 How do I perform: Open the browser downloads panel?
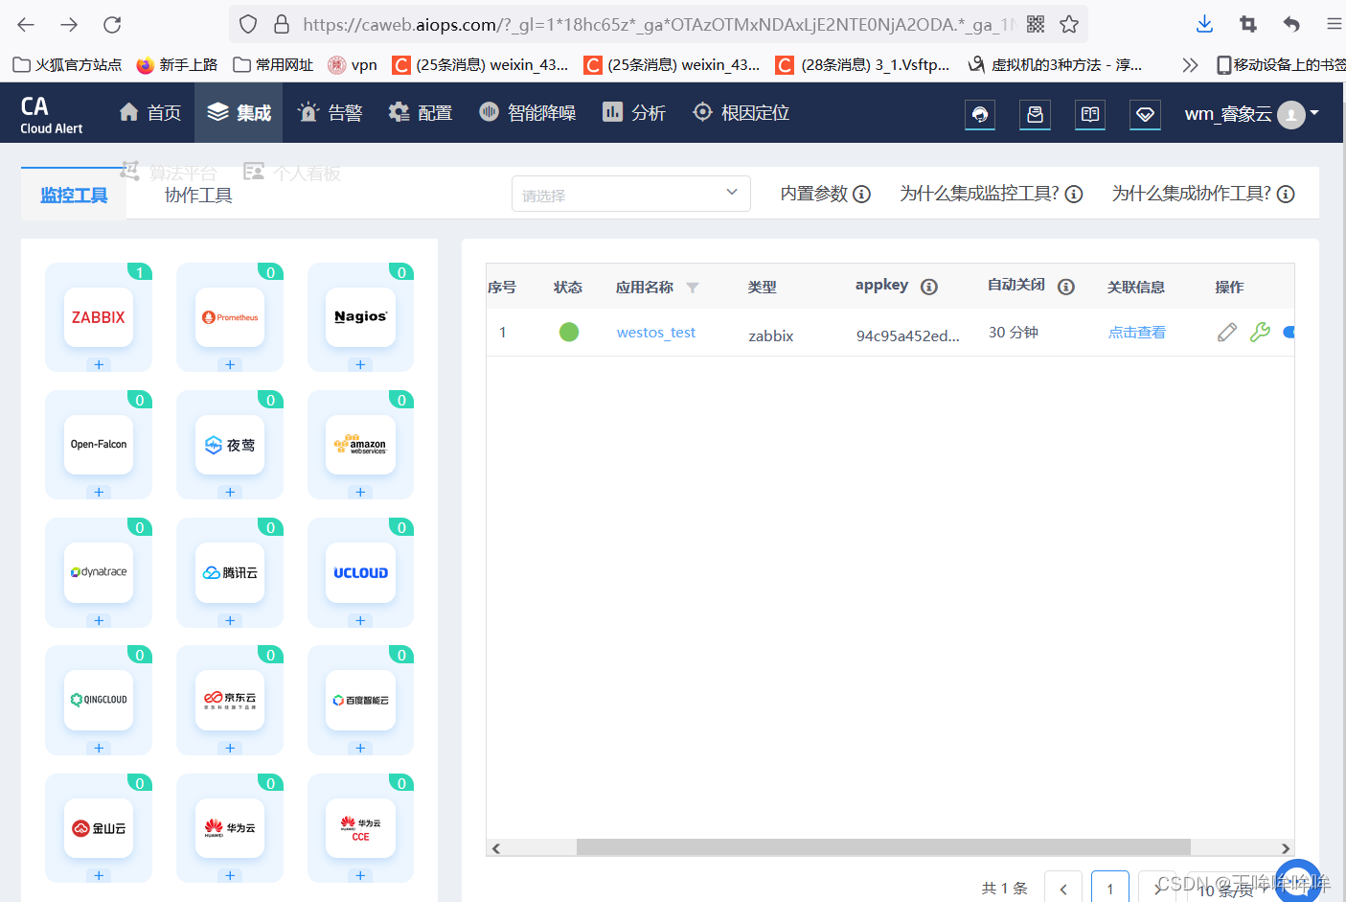(x=1205, y=24)
